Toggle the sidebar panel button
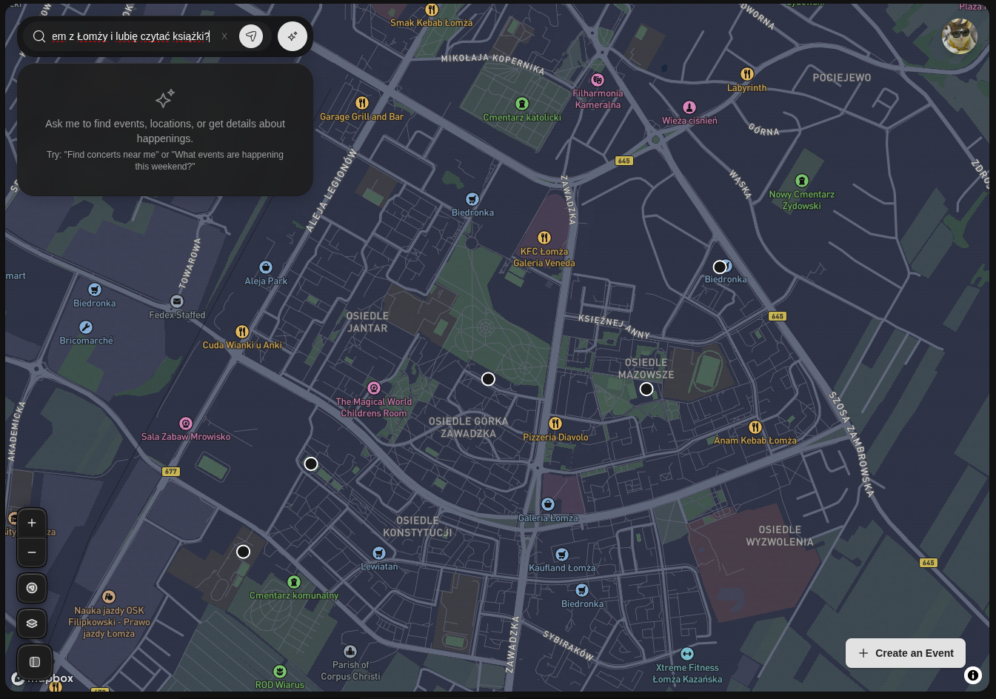Screen dimensions: 996x699 coord(35,662)
